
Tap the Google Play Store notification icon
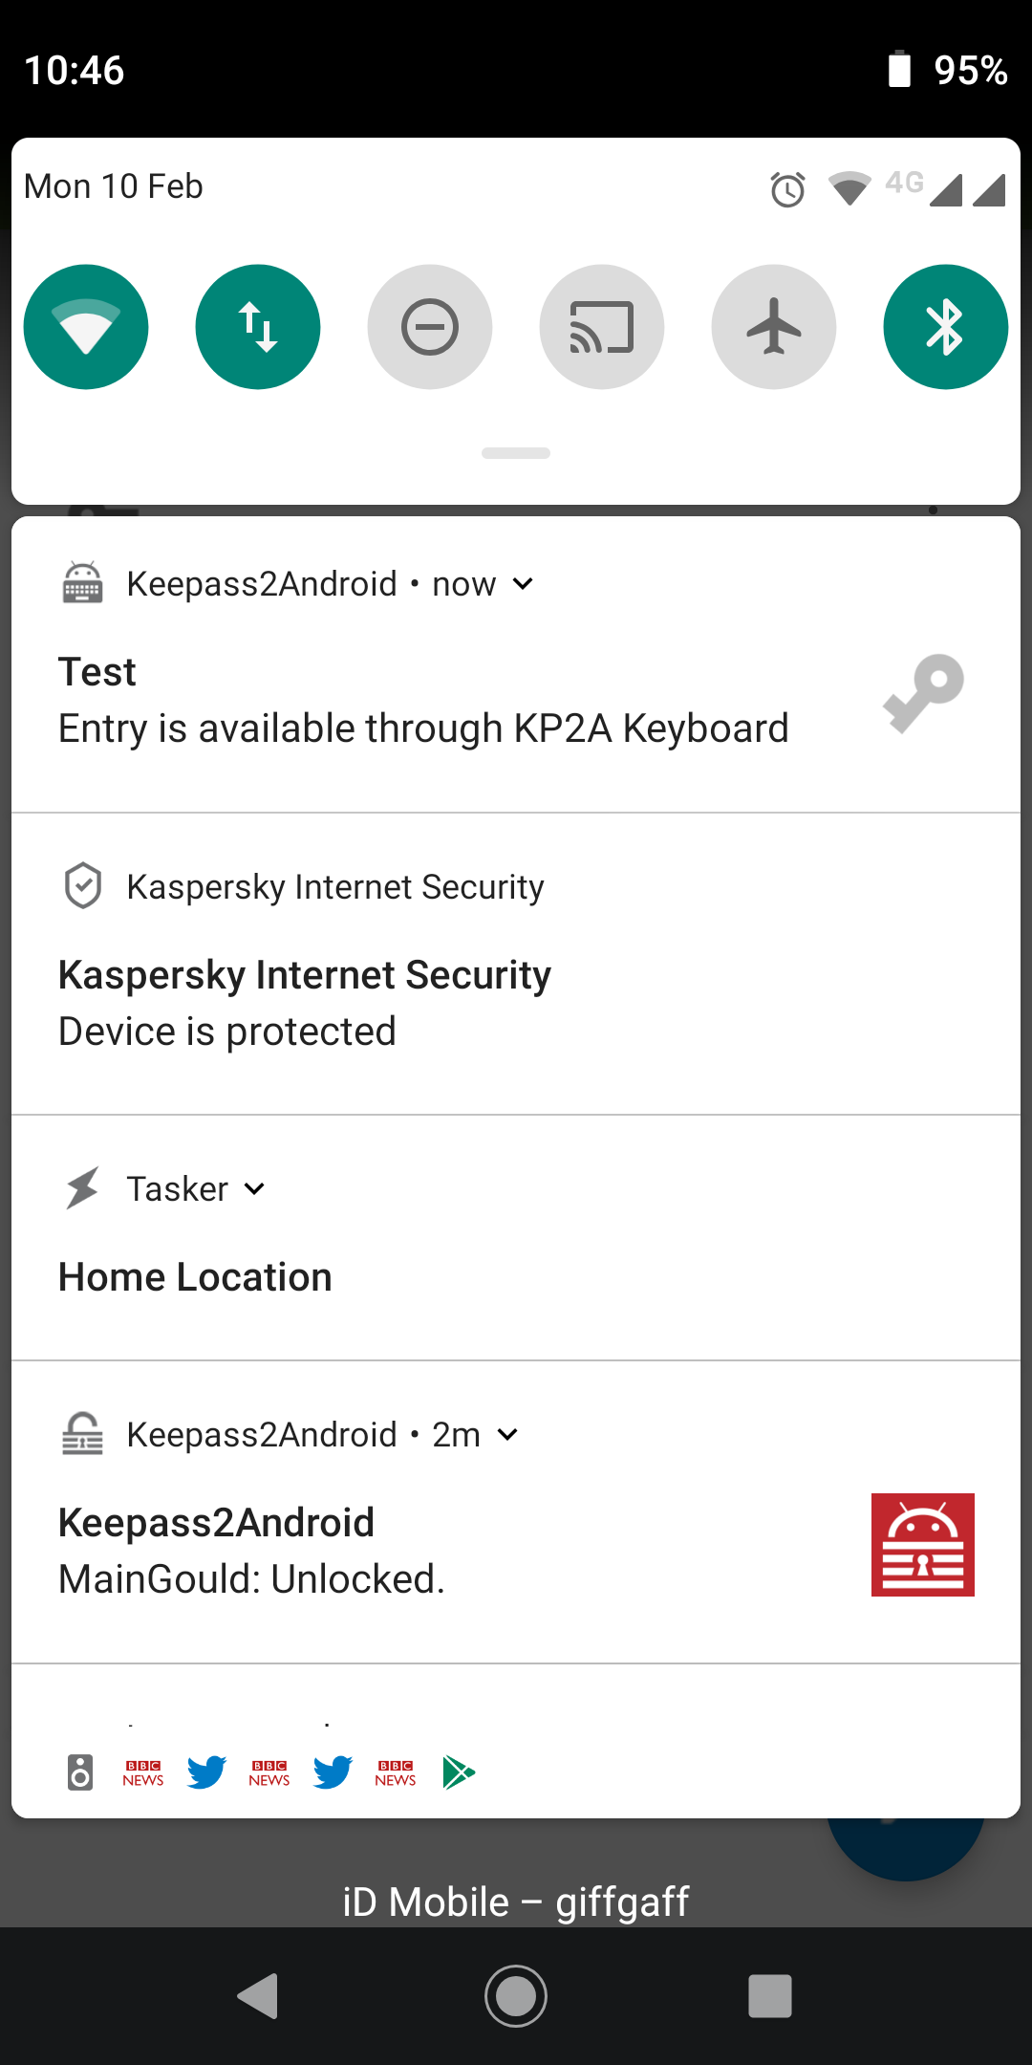click(459, 1771)
